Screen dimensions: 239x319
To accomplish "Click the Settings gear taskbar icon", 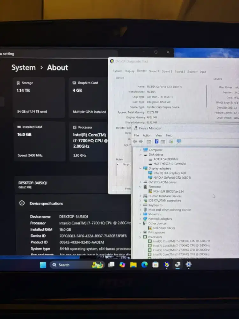I will pos(188,264).
